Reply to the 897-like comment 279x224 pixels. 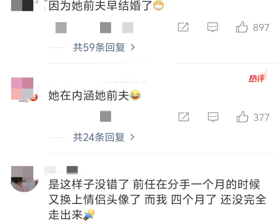click(212, 27)
